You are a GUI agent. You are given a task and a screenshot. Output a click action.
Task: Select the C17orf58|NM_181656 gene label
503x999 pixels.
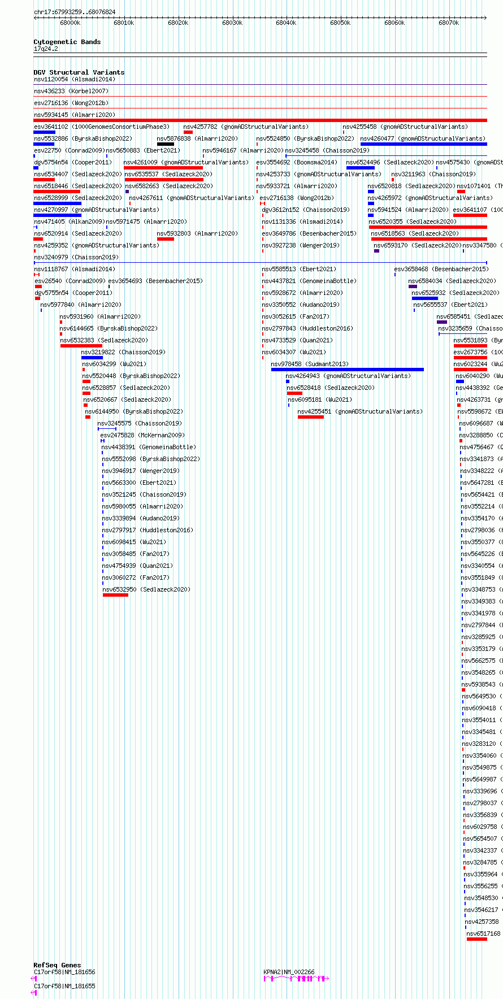(64, 972)
